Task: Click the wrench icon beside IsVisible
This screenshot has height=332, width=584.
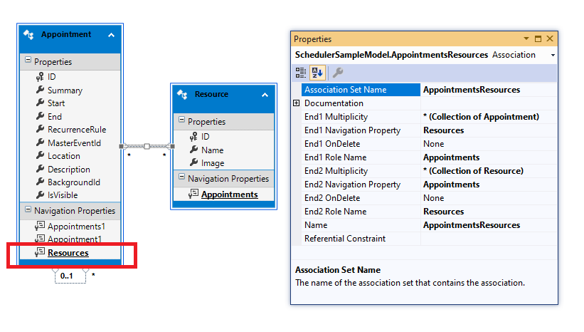Action: click(x=41, y=194)
